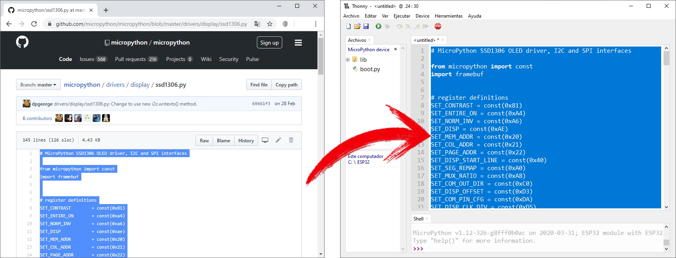The image size is (676, 258).
Task: Open the Issues tab on GitHub
Action: (93, 59)
